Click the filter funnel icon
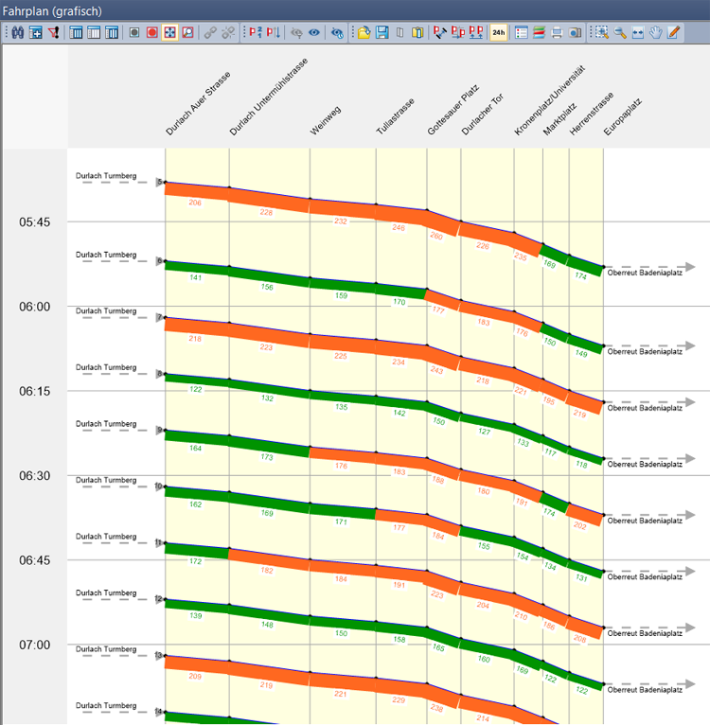 pos(53,32)
